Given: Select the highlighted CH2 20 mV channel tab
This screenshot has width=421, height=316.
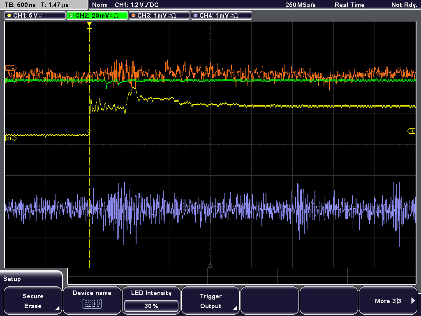Looking at the screenshot, I should coord(97,16).
